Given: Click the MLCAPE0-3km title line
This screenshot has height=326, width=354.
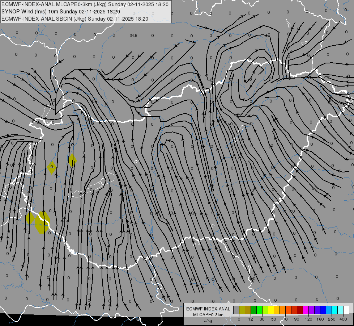Looking at the screenshot, I should coord(85,4).
